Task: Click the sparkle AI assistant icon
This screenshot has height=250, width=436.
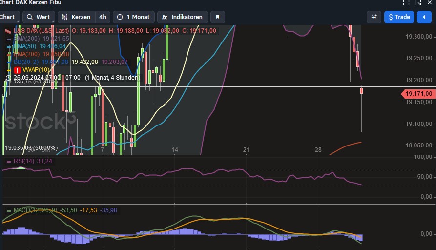Action: [374, 17]
